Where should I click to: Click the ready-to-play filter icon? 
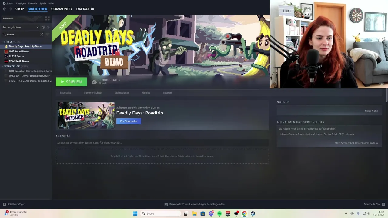coord(48,27)
